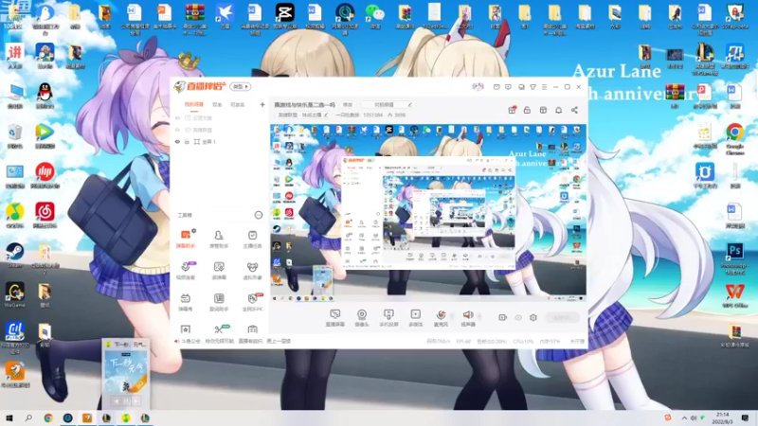Open the dropdown field beside the 修改 button

point(388,104)
